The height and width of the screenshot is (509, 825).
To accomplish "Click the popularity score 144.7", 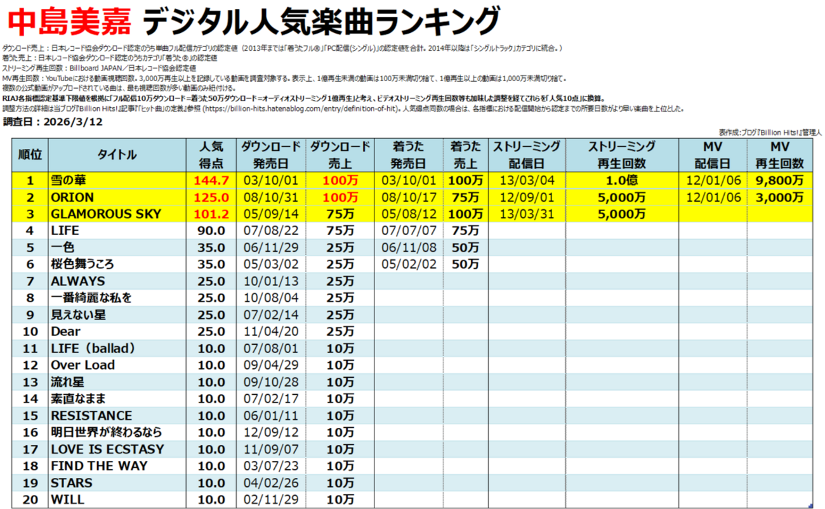I will pyautogui.click(x=211, y=180).
